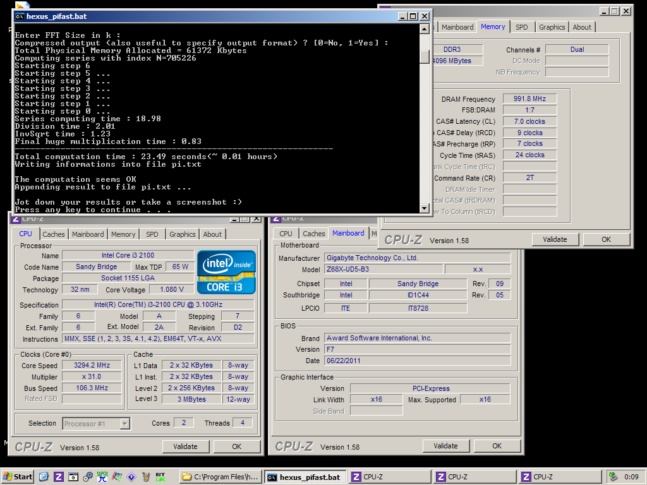Open the About tab in the CPU window
This screenshot has height=485, width=647.
(212, 234)
